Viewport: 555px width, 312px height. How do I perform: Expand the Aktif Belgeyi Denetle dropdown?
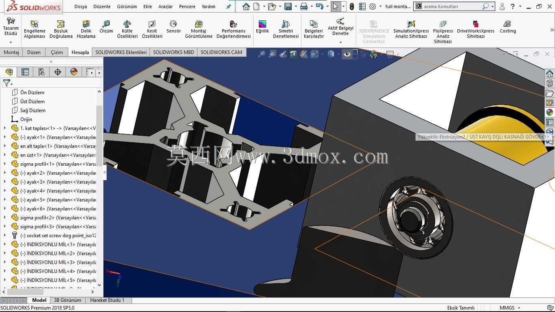pyautogui.click(x=340, y=42)
